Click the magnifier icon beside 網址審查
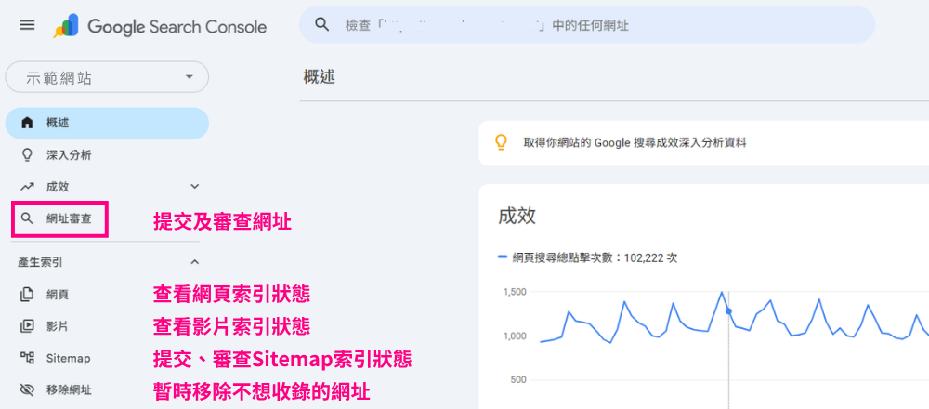The width and height of the screenshot is (929, 409). [27, 218]
